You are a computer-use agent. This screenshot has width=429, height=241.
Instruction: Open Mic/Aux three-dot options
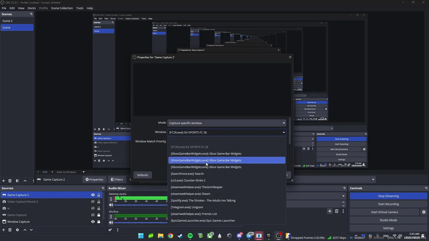coord(111,217)
